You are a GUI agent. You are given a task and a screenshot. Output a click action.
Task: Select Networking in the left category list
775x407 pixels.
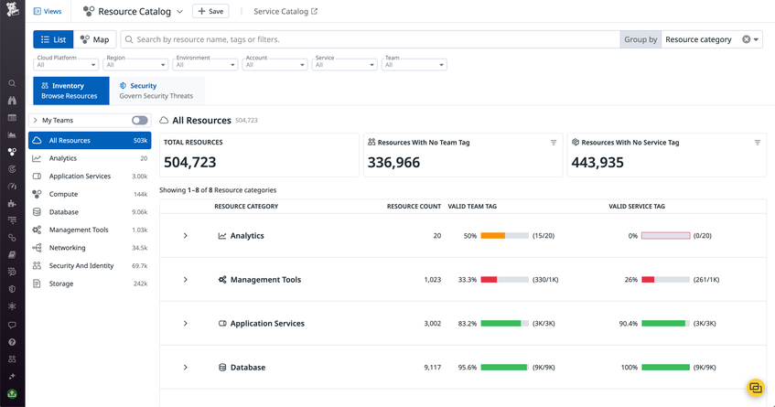coord(90,248)
